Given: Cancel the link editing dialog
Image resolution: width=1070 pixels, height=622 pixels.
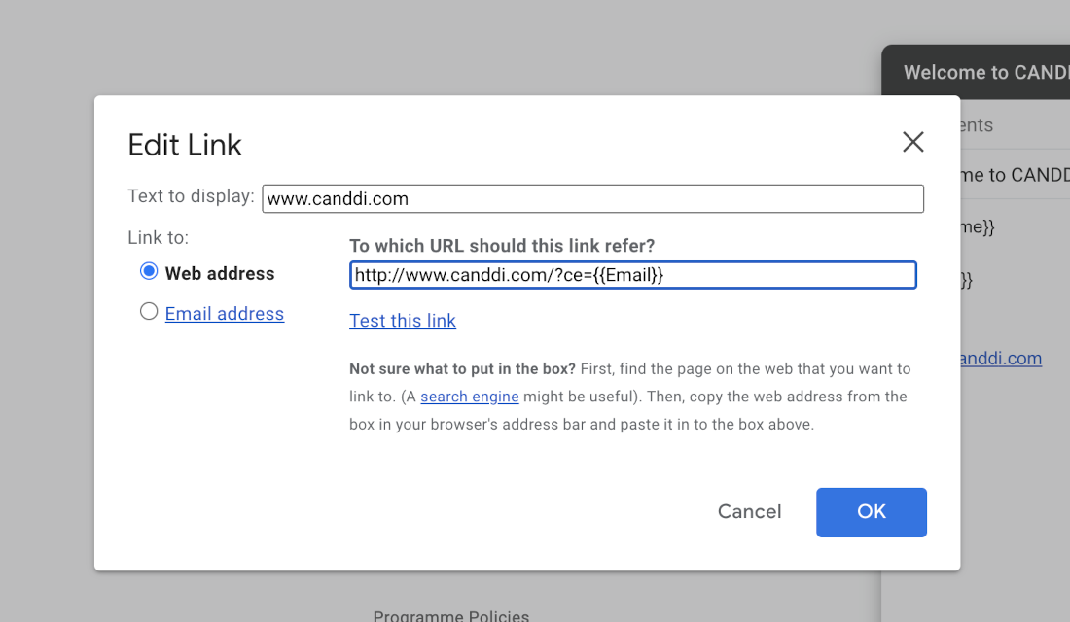Looking at the screenshot, I should click(x=749, y=511).
